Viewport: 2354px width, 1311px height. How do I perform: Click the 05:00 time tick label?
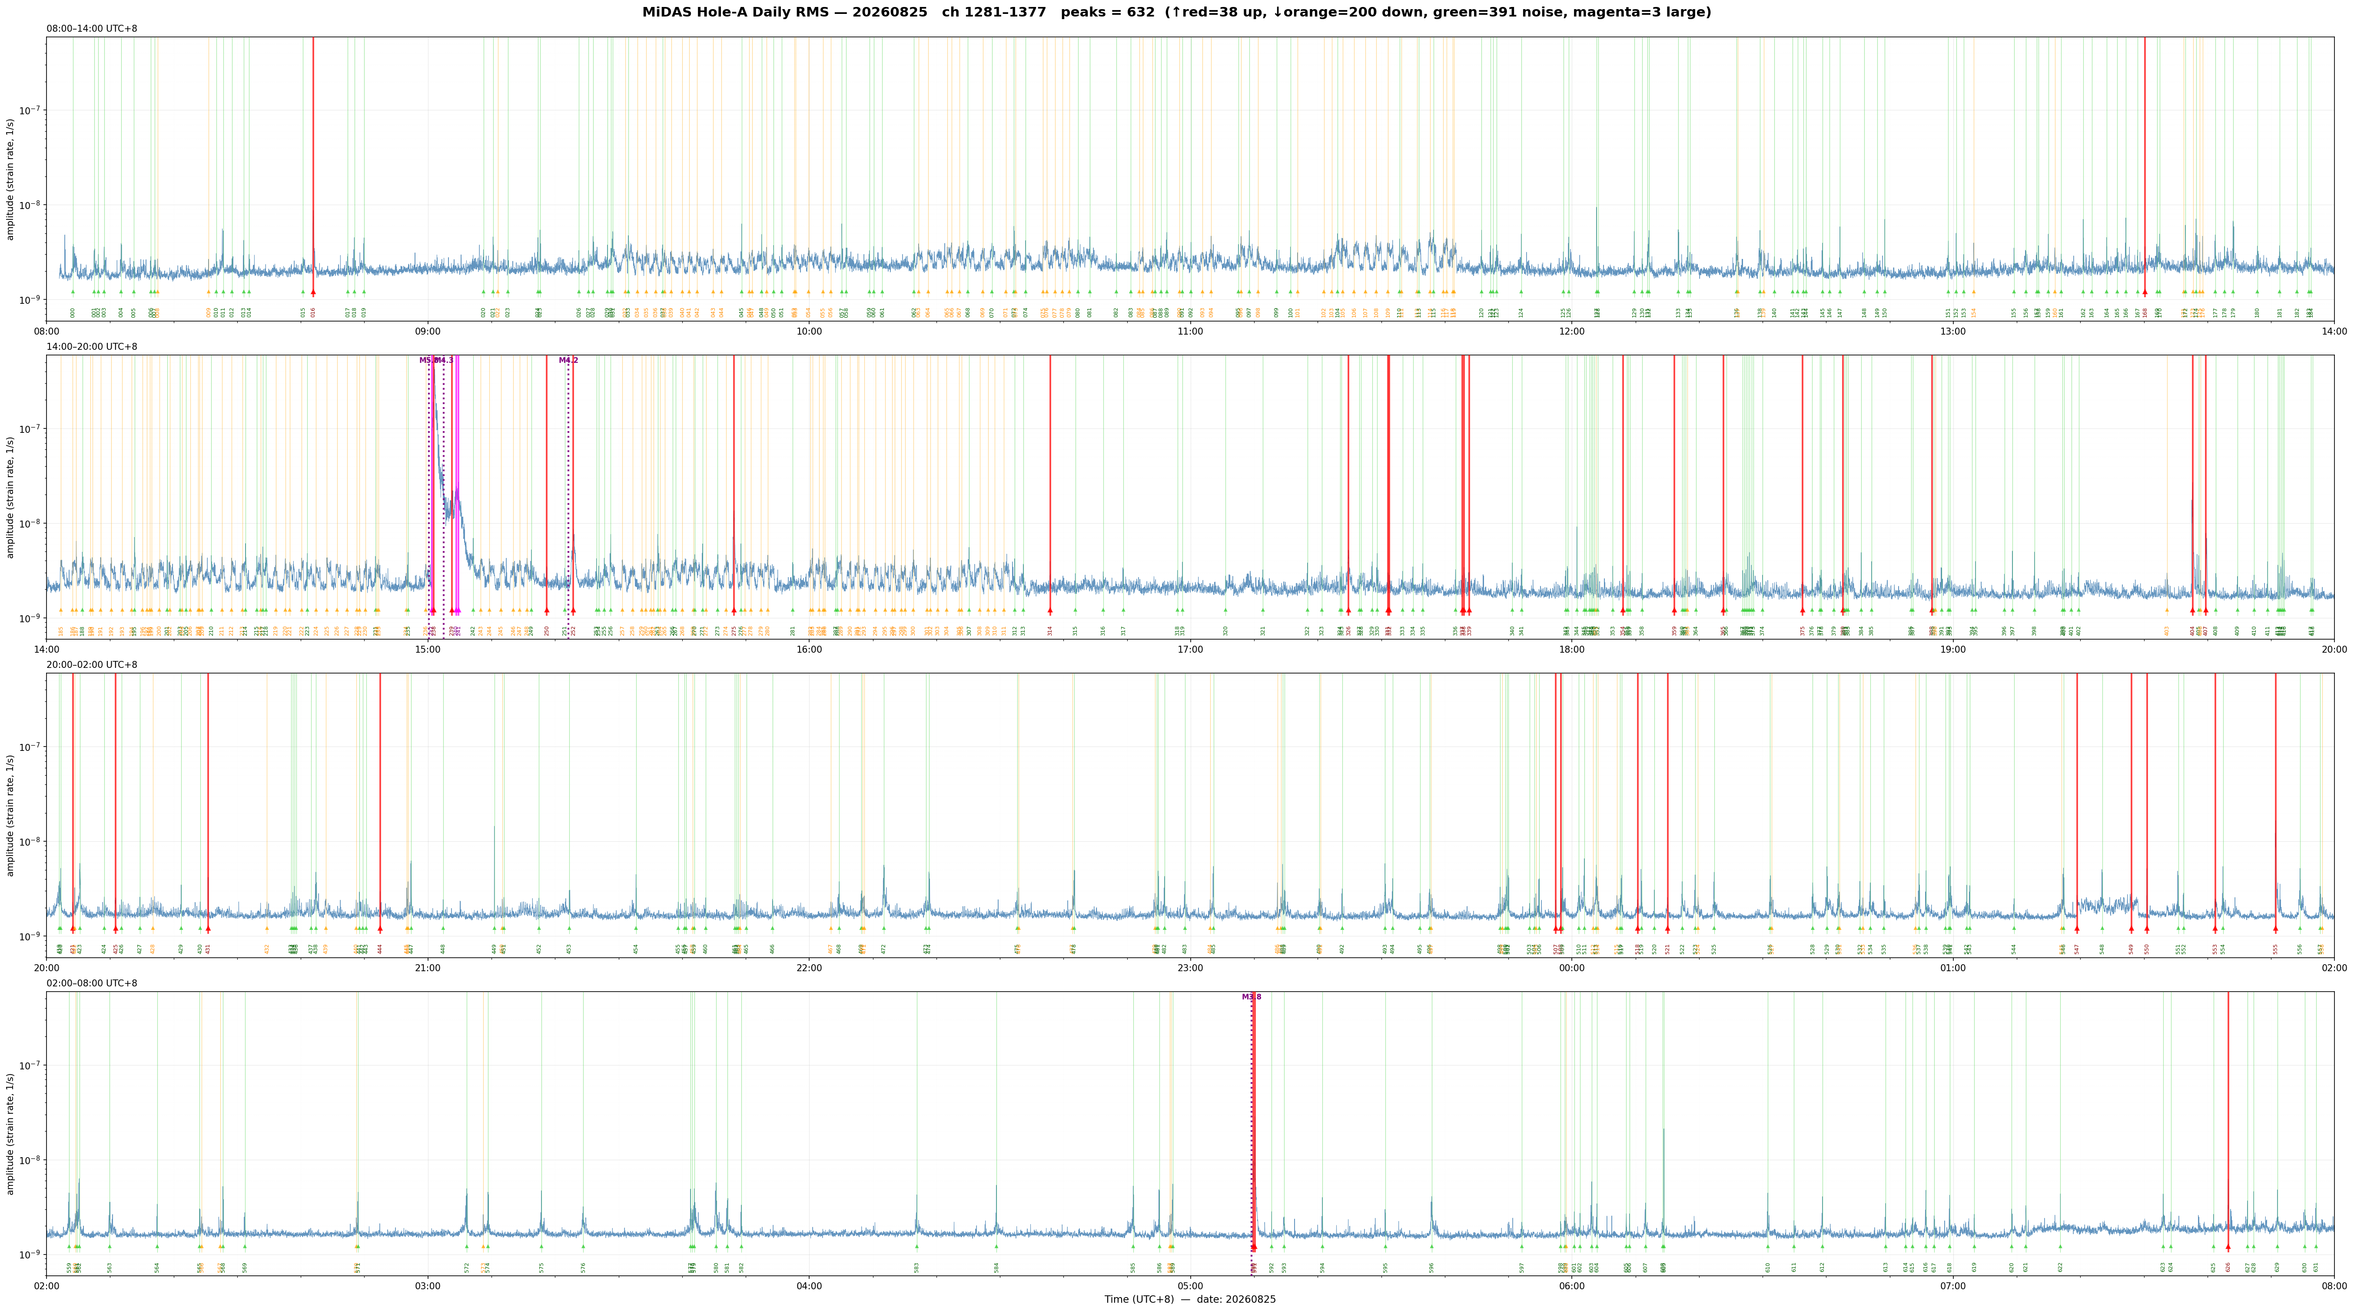click(1190, 1286)
